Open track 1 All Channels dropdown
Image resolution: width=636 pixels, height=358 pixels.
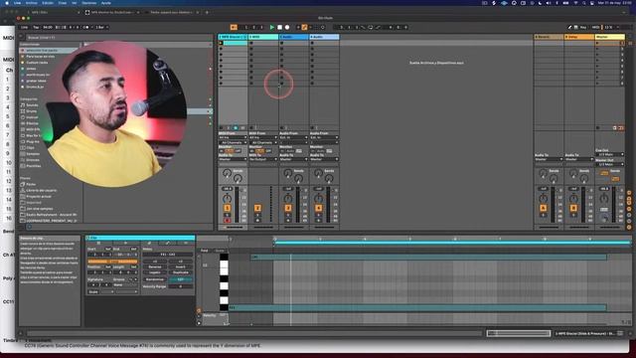[233, 143]
